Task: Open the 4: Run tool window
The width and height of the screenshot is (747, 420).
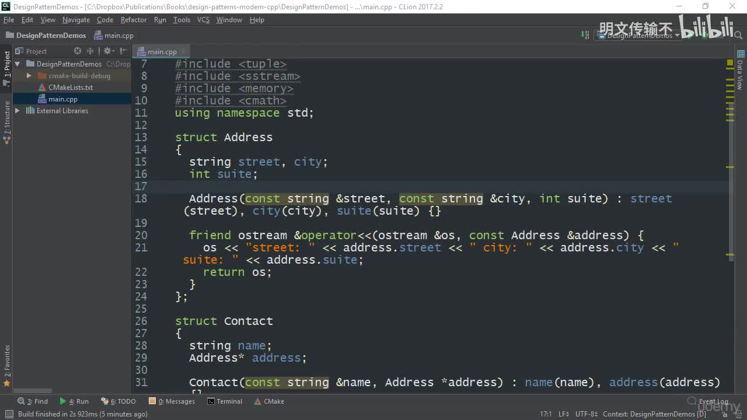Action: [x=74, y=401]
